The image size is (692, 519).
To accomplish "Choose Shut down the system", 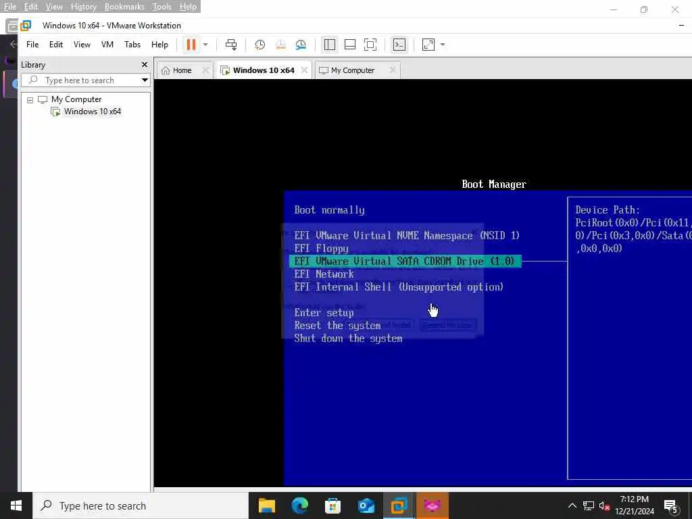I will pos(348,339).
